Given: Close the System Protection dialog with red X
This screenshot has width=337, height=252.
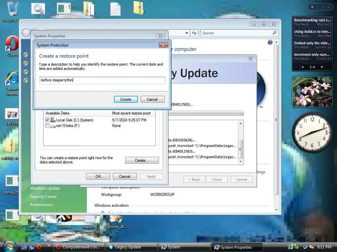Looking at the screenshot, I should 163,45.
